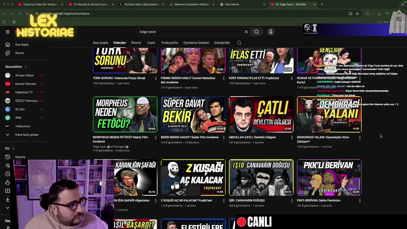Image resolution: width=407 pixels, height=229 pixels.
Task: Switch to Yeni Sekme browser tab
Action: pyautogui.click(x=242, y=4)
